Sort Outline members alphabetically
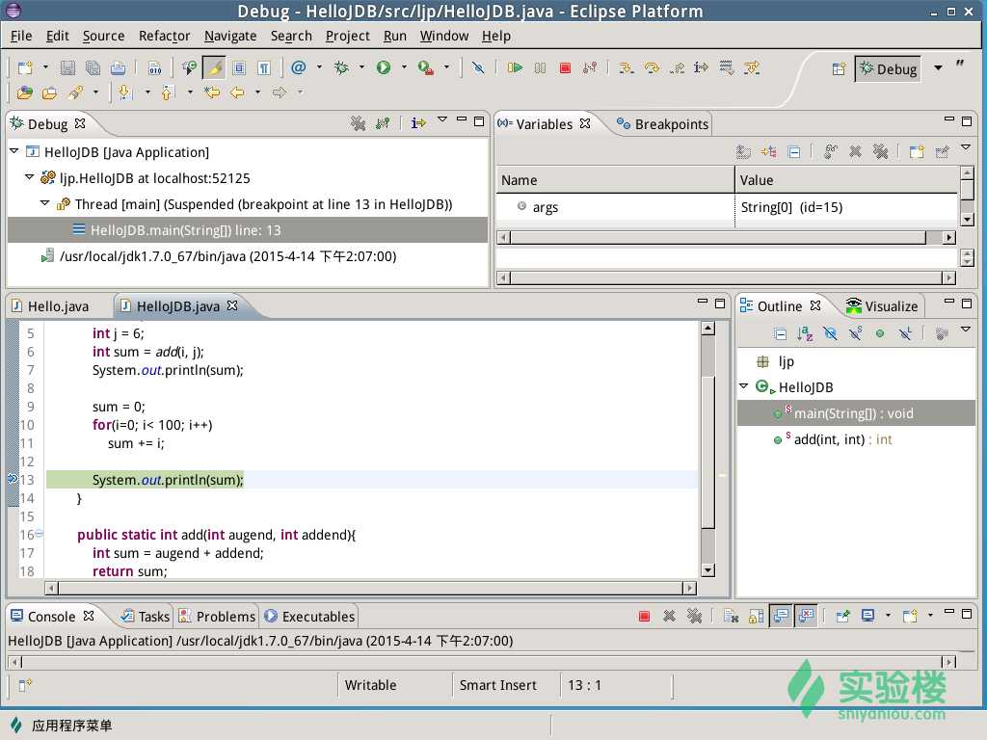Viewport: 987px width, 740px height. (x=806, y=333)
